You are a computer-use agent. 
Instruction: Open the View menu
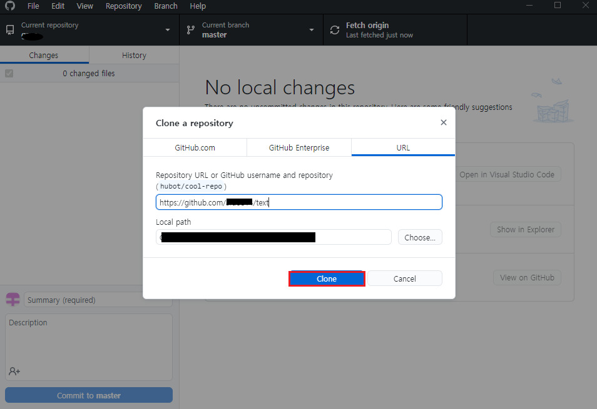click(84, 6)
